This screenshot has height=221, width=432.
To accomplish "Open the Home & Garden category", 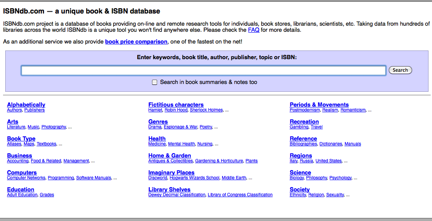I will coord(170,155).
